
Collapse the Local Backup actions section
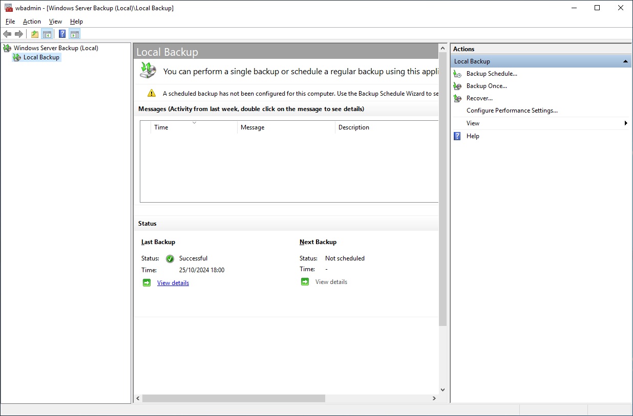pos(625,61)
